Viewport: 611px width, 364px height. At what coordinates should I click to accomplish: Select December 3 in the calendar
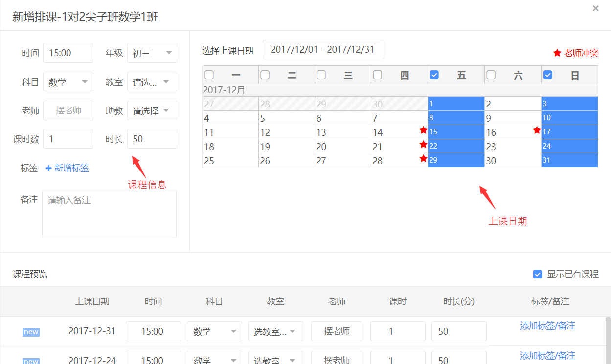[x=569, y=104]
